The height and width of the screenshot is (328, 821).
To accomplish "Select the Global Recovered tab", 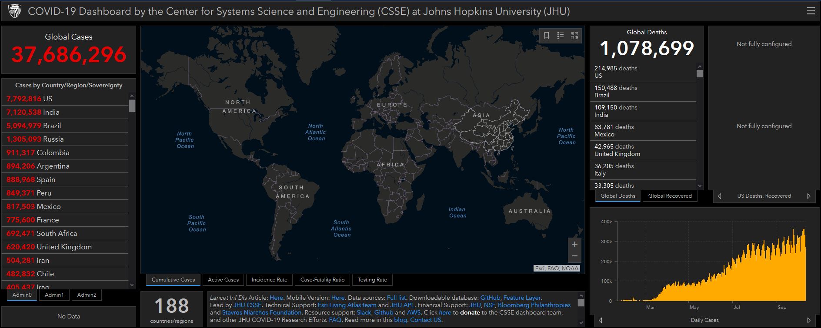I will click(670, 196).
